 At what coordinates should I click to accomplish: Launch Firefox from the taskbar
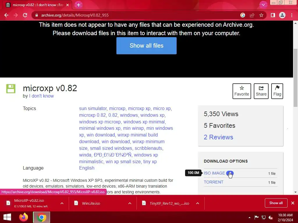[x=24, y=217]
